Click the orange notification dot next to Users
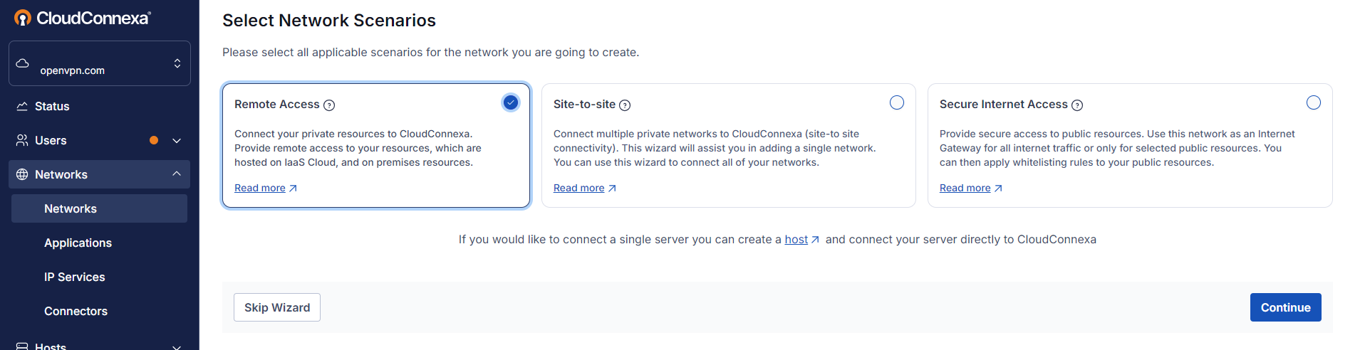The height and width of the screenshot is (350, 1365). tap(154, 140)
